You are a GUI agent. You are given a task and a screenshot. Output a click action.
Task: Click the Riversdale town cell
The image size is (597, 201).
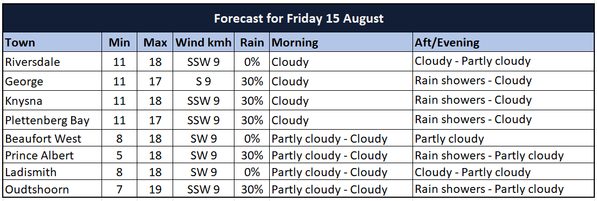[53, 62]
